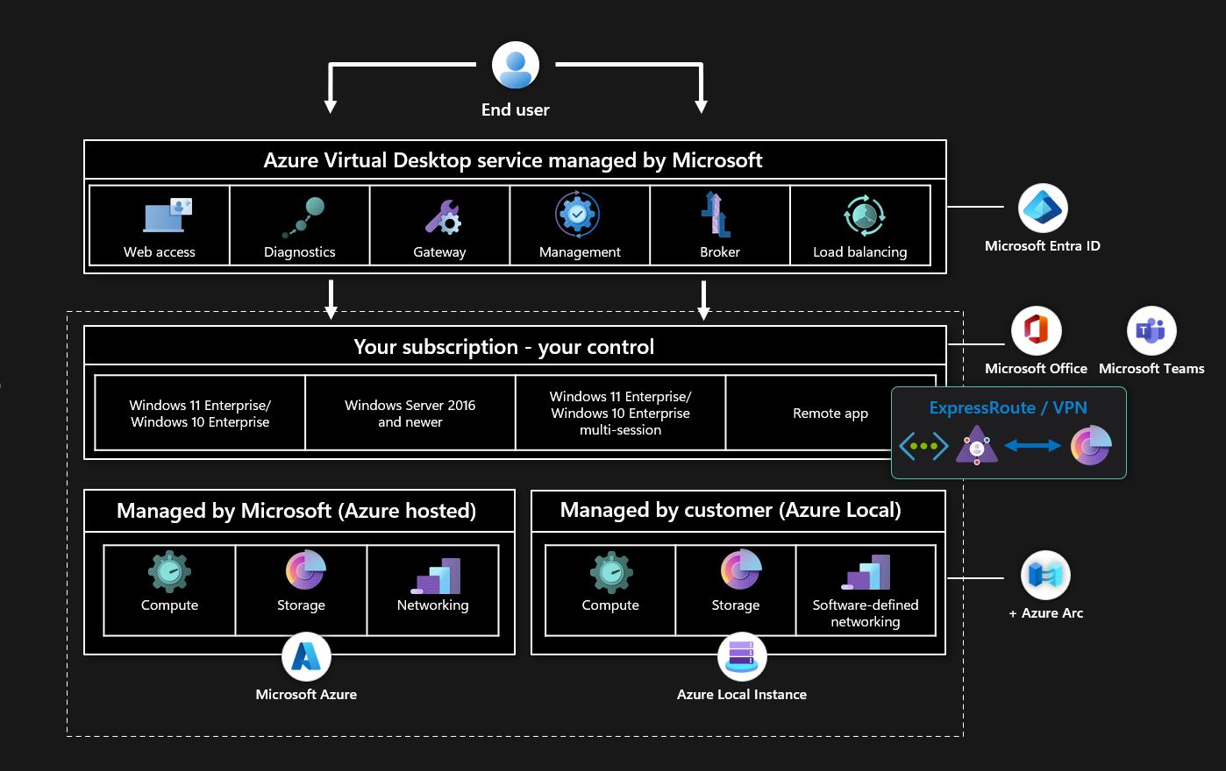Select Storage icon under Managed by customer
This screenshot has height=771, width=1226.
[741, 570]
